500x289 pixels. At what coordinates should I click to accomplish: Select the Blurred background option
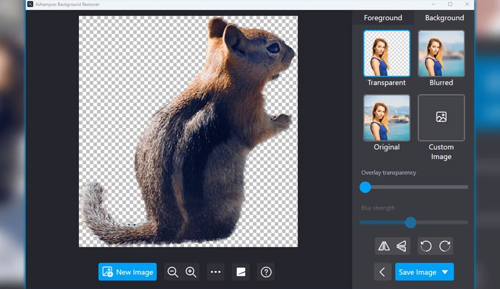tap(441, 54)
